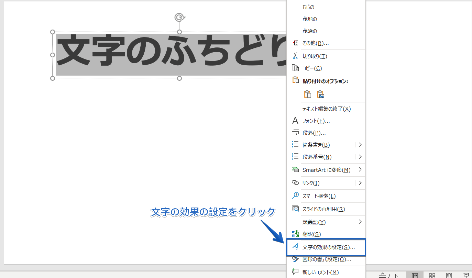Click the スライドの再利用 icon

pyautogui.click(x=295, y=209)
